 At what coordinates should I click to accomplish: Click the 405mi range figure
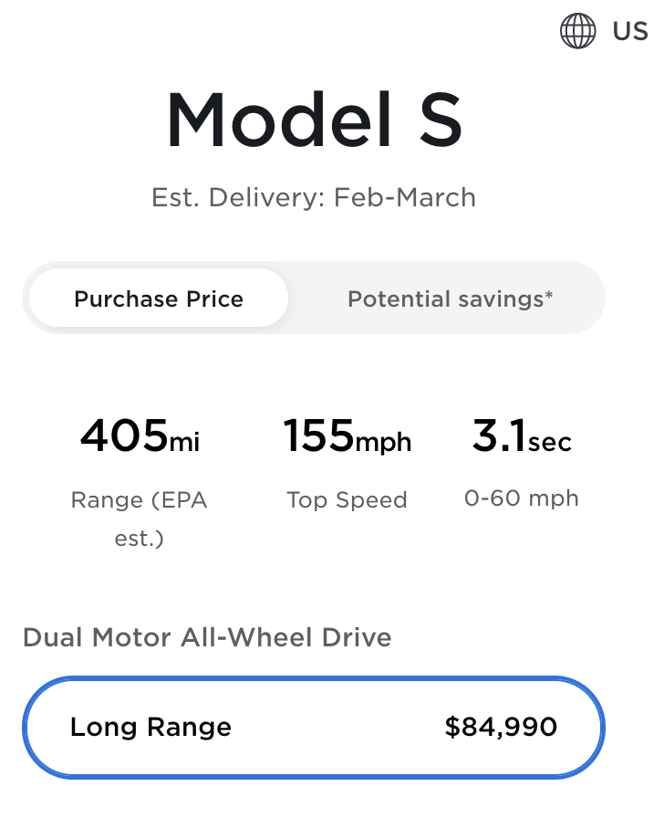(140, 436)
